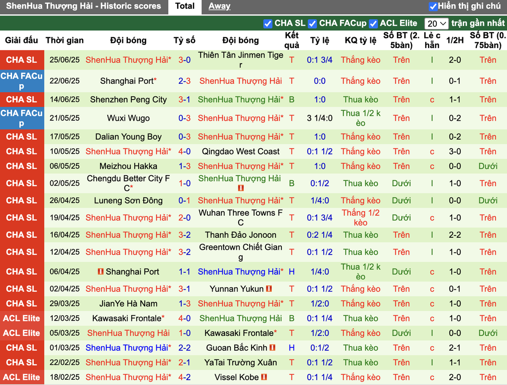Click the ACL Elite league cell on 12/03/25
Screen dimensions: 507x385
click(x=22, y=319)
